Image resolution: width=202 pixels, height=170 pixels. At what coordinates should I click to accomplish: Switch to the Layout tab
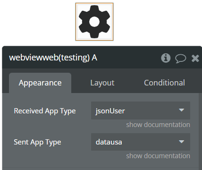click(102, 83)
